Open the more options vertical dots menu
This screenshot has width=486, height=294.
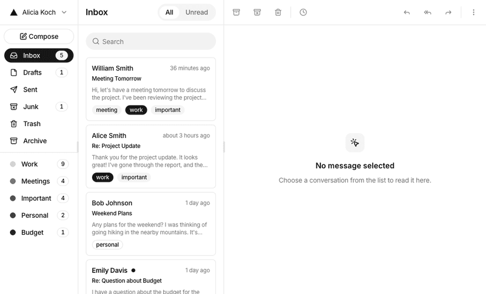(x=473, y=12)
